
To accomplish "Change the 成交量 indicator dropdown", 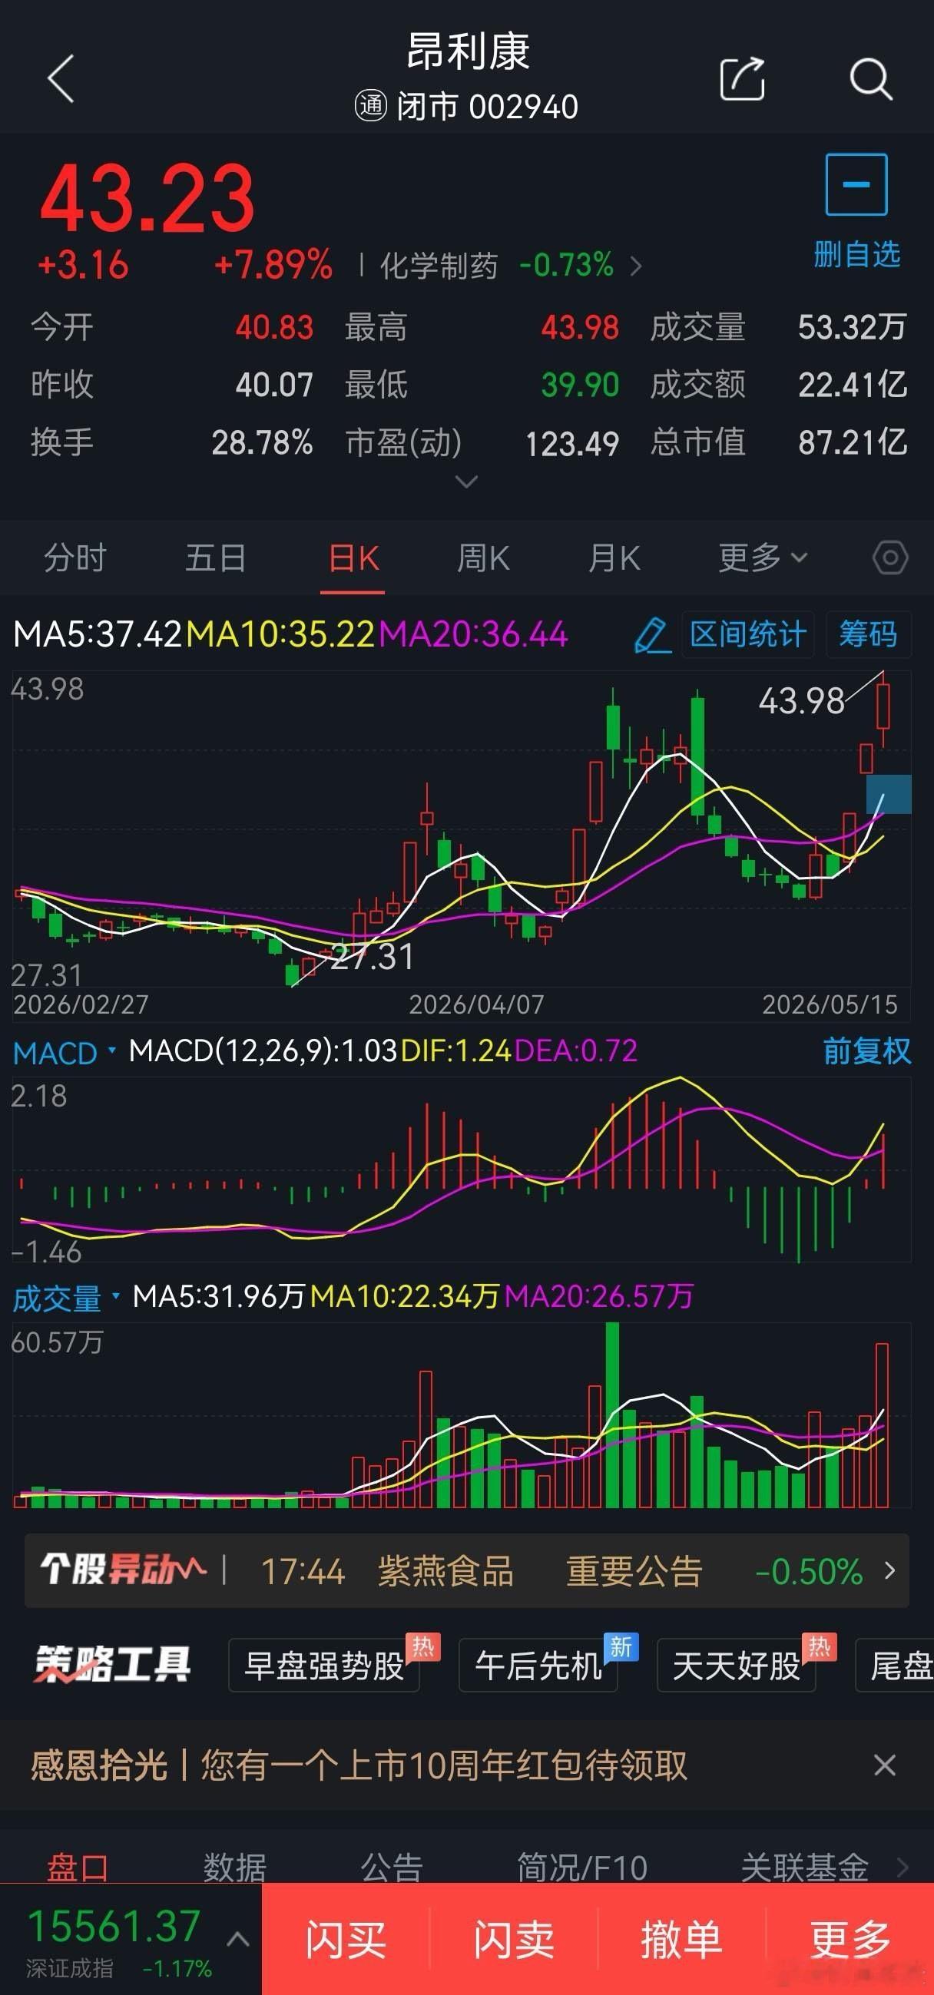I will pyautogui.click(x=67, y=1298).
